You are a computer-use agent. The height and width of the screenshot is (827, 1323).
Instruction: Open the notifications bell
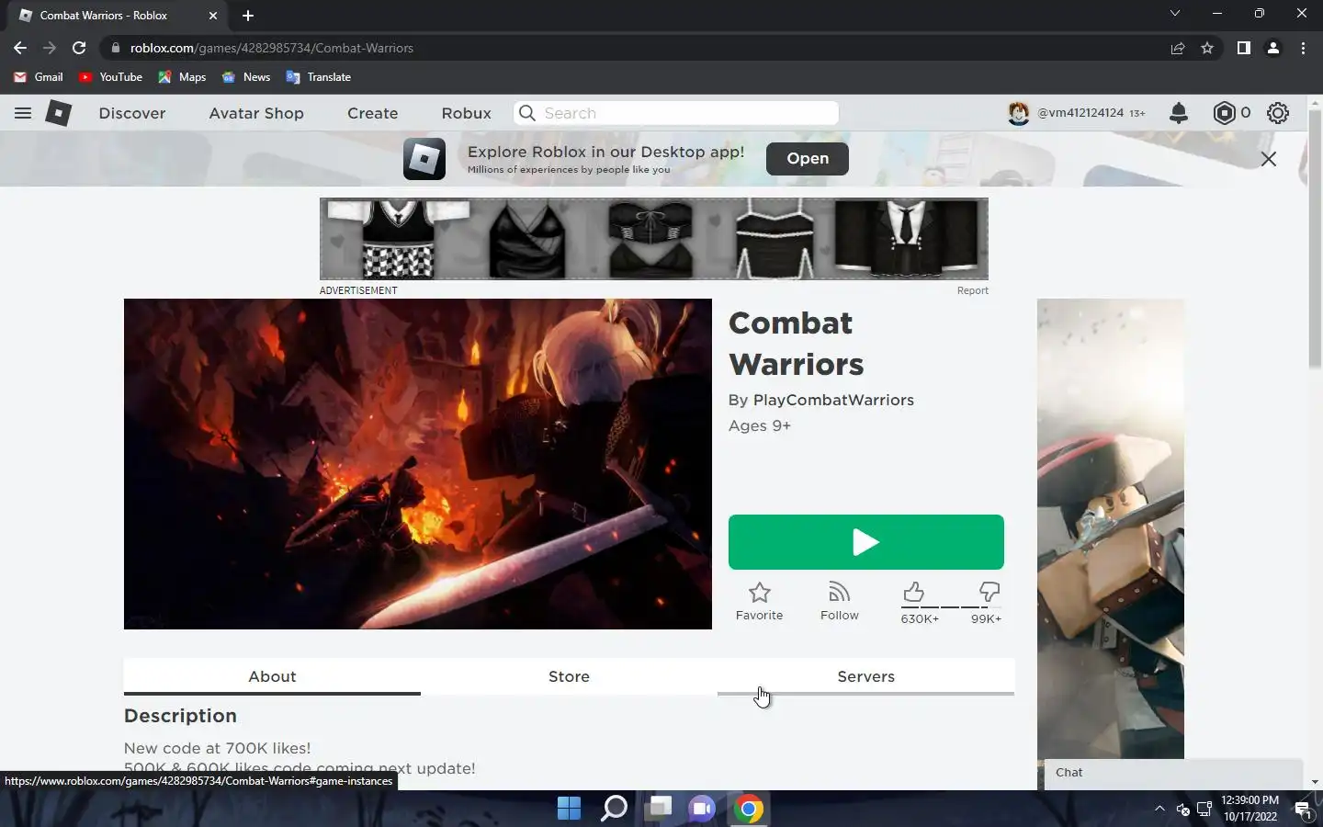[x=1179, y=113]
